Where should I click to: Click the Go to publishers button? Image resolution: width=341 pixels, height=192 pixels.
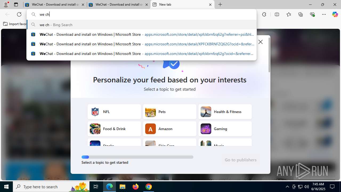pyautogui.click(x=241, y=160)
